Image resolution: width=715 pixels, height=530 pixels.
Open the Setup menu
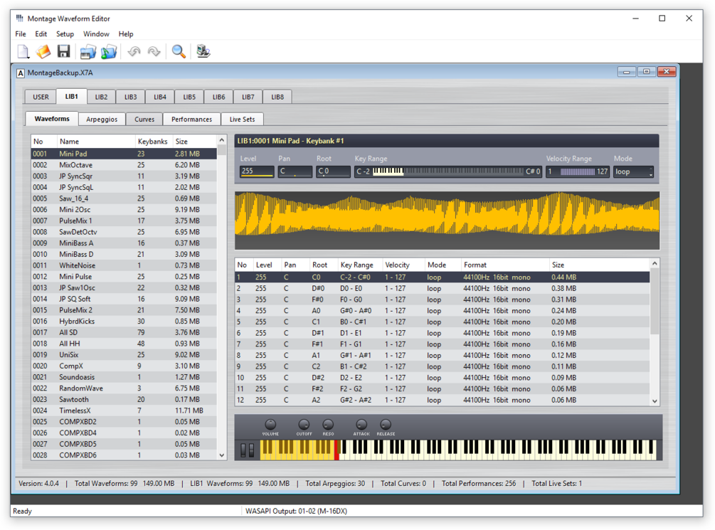65,33
